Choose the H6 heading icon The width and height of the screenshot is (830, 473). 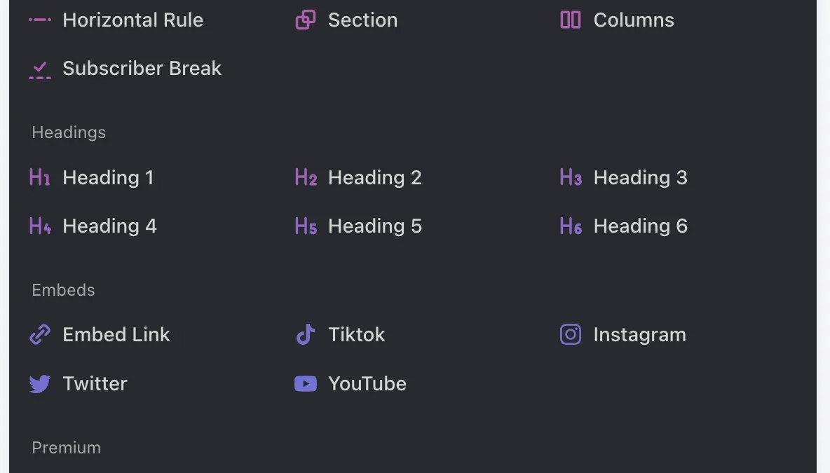[x=571, y=226]
